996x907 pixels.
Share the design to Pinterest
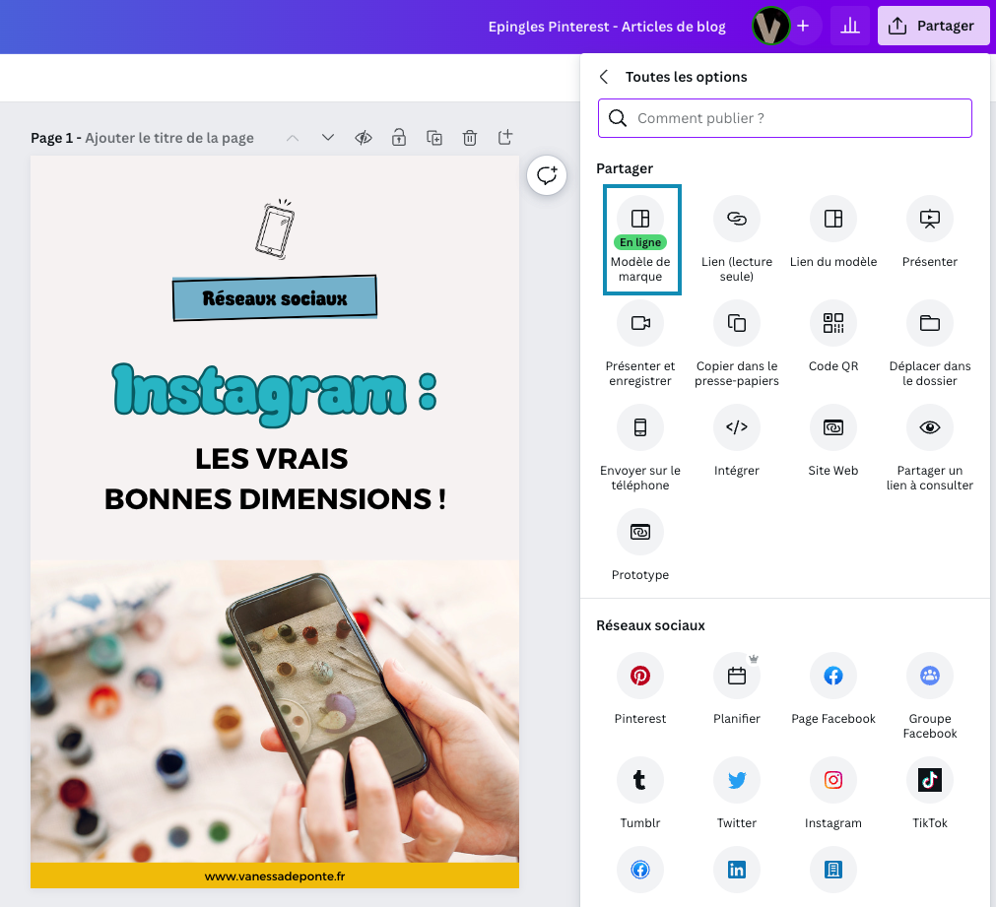pyautogui.click(x=639, y=676)
